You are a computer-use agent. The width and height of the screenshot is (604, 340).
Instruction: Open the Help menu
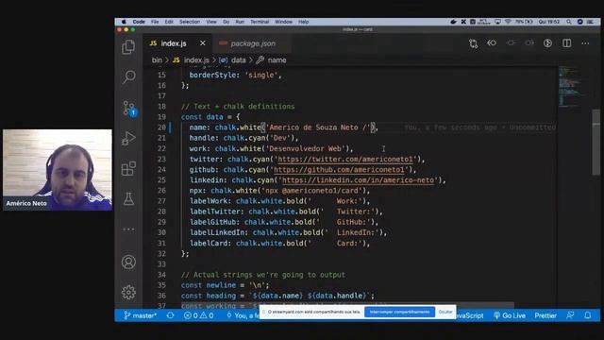[x=304, y=22]
